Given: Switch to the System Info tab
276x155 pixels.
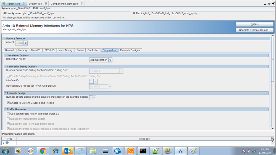Looking at the screenshot, I should point(35,4).
